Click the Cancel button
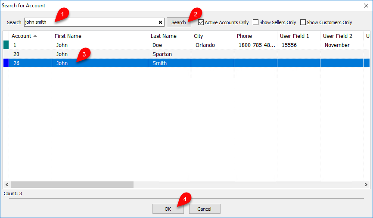 click(x=205, y=209)
